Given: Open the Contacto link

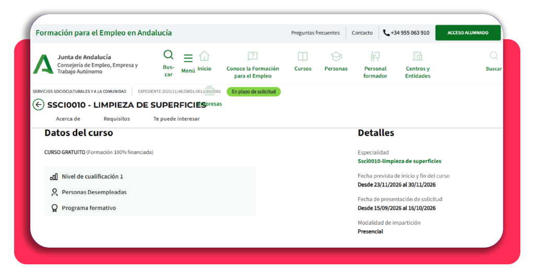Looking at the screenshot, I should pyautogui.click(x=362, y=33).
